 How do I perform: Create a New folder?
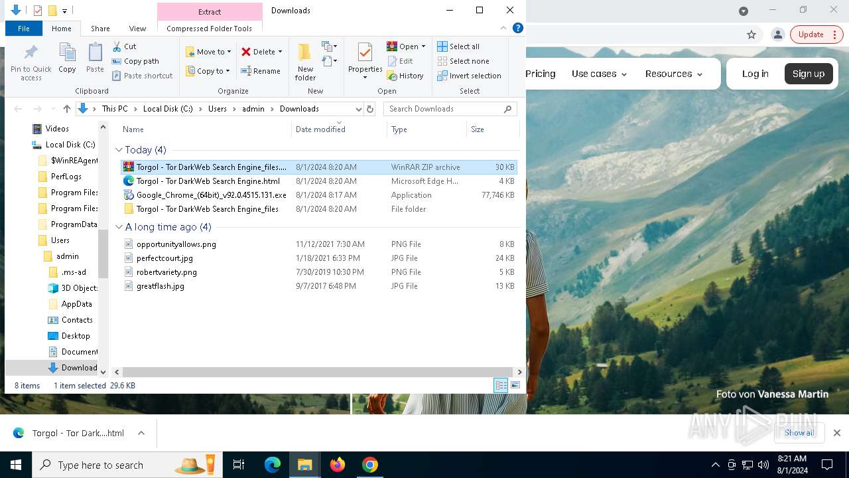click(305, 62)
